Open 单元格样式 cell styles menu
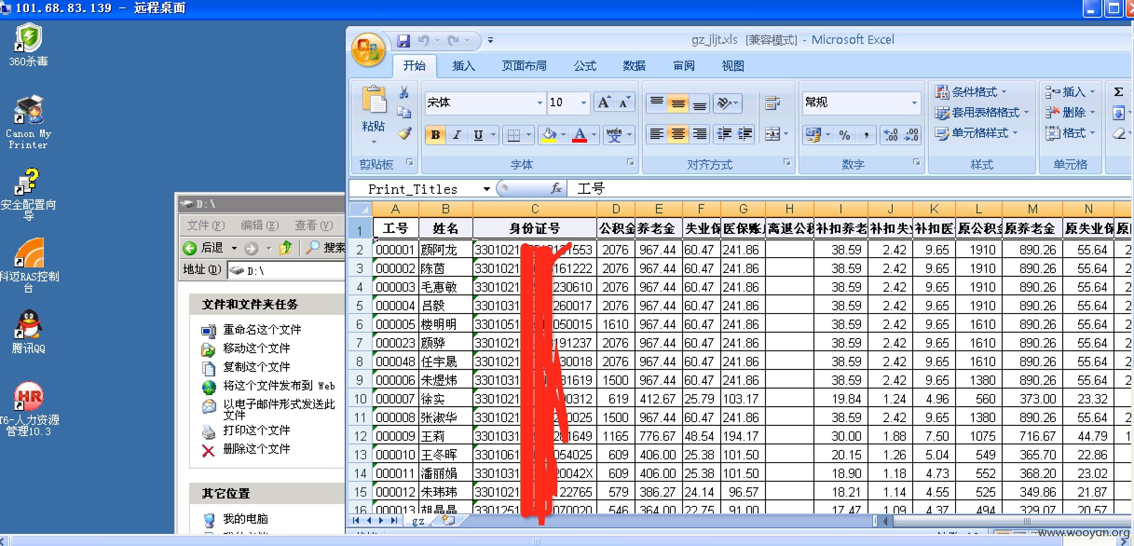This screenshot has width=1134, height=546. coord(977,133)
